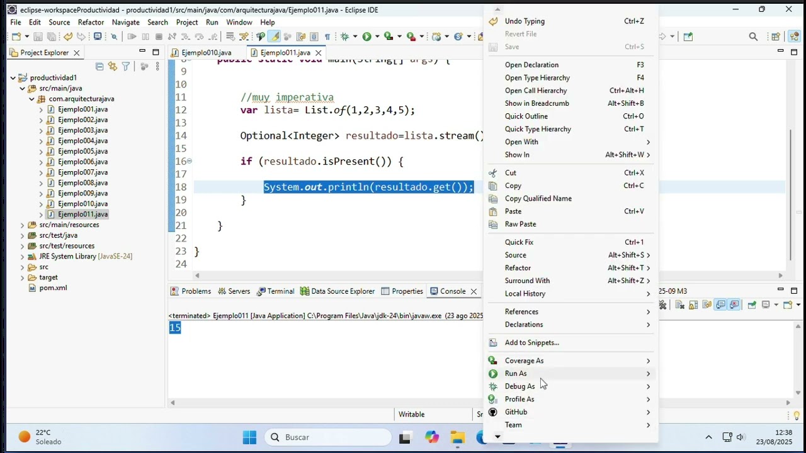Collapse the src/main/java folder
This screenshot has width=806, height=453.
(23, 89)
